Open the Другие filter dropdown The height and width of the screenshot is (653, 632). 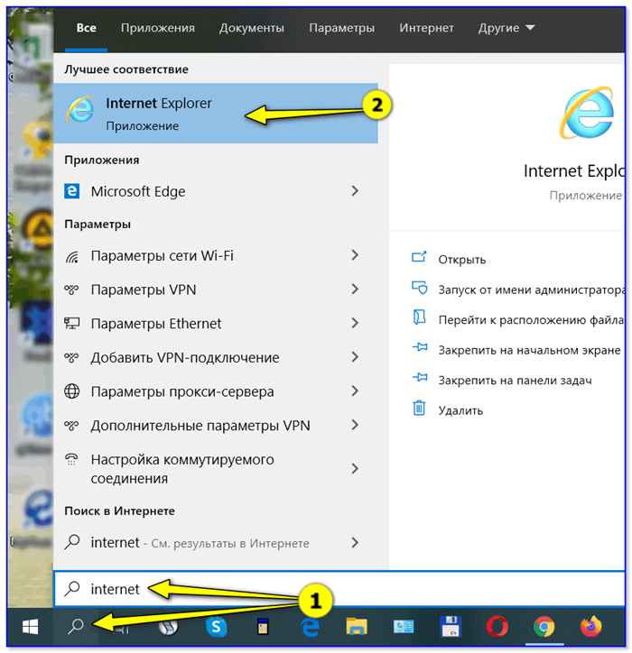[x=507, y=28]
